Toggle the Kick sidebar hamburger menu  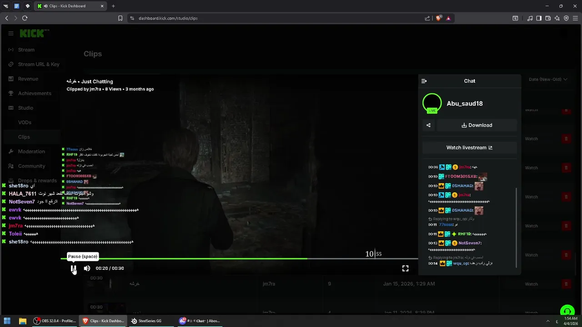click(11, 33)
